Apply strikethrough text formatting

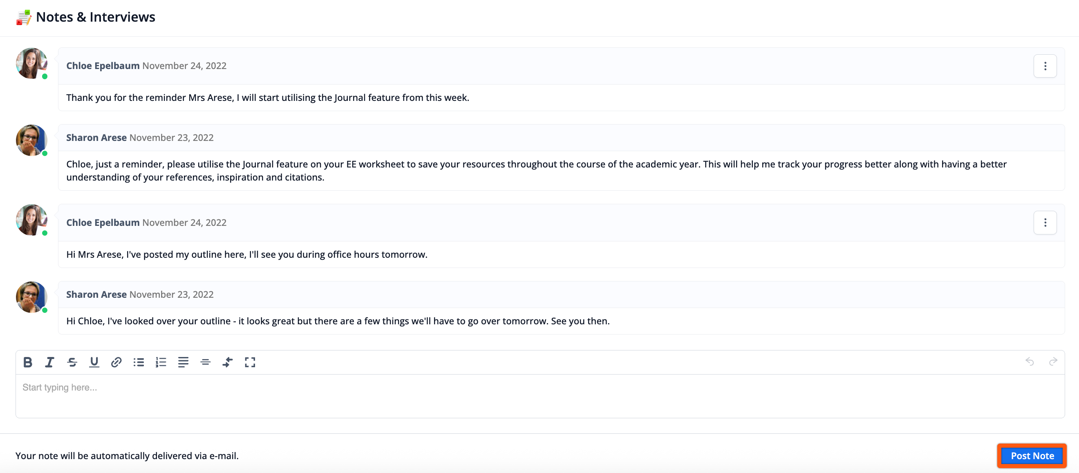(72, 362)
